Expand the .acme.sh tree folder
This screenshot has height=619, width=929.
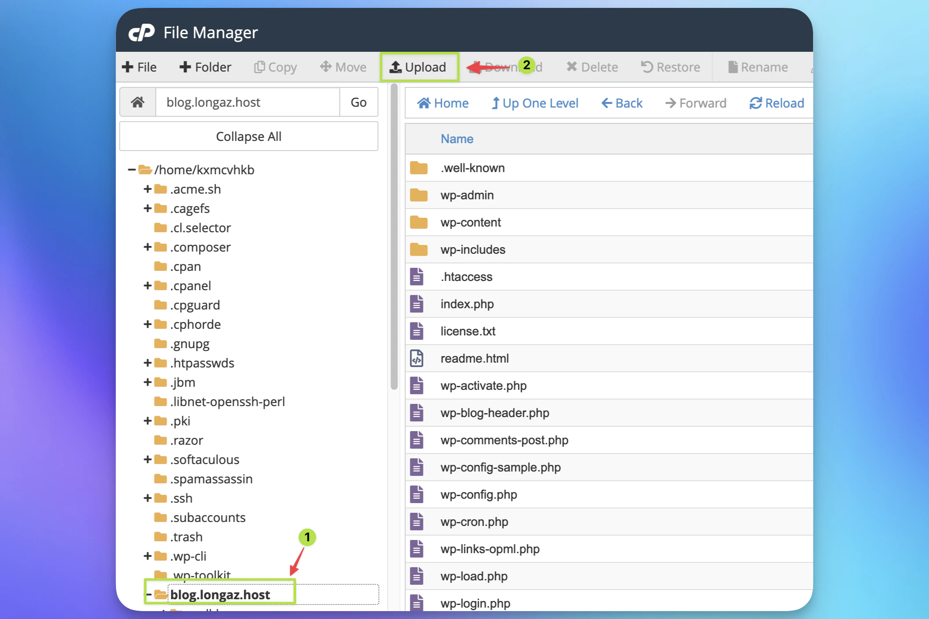148,189
